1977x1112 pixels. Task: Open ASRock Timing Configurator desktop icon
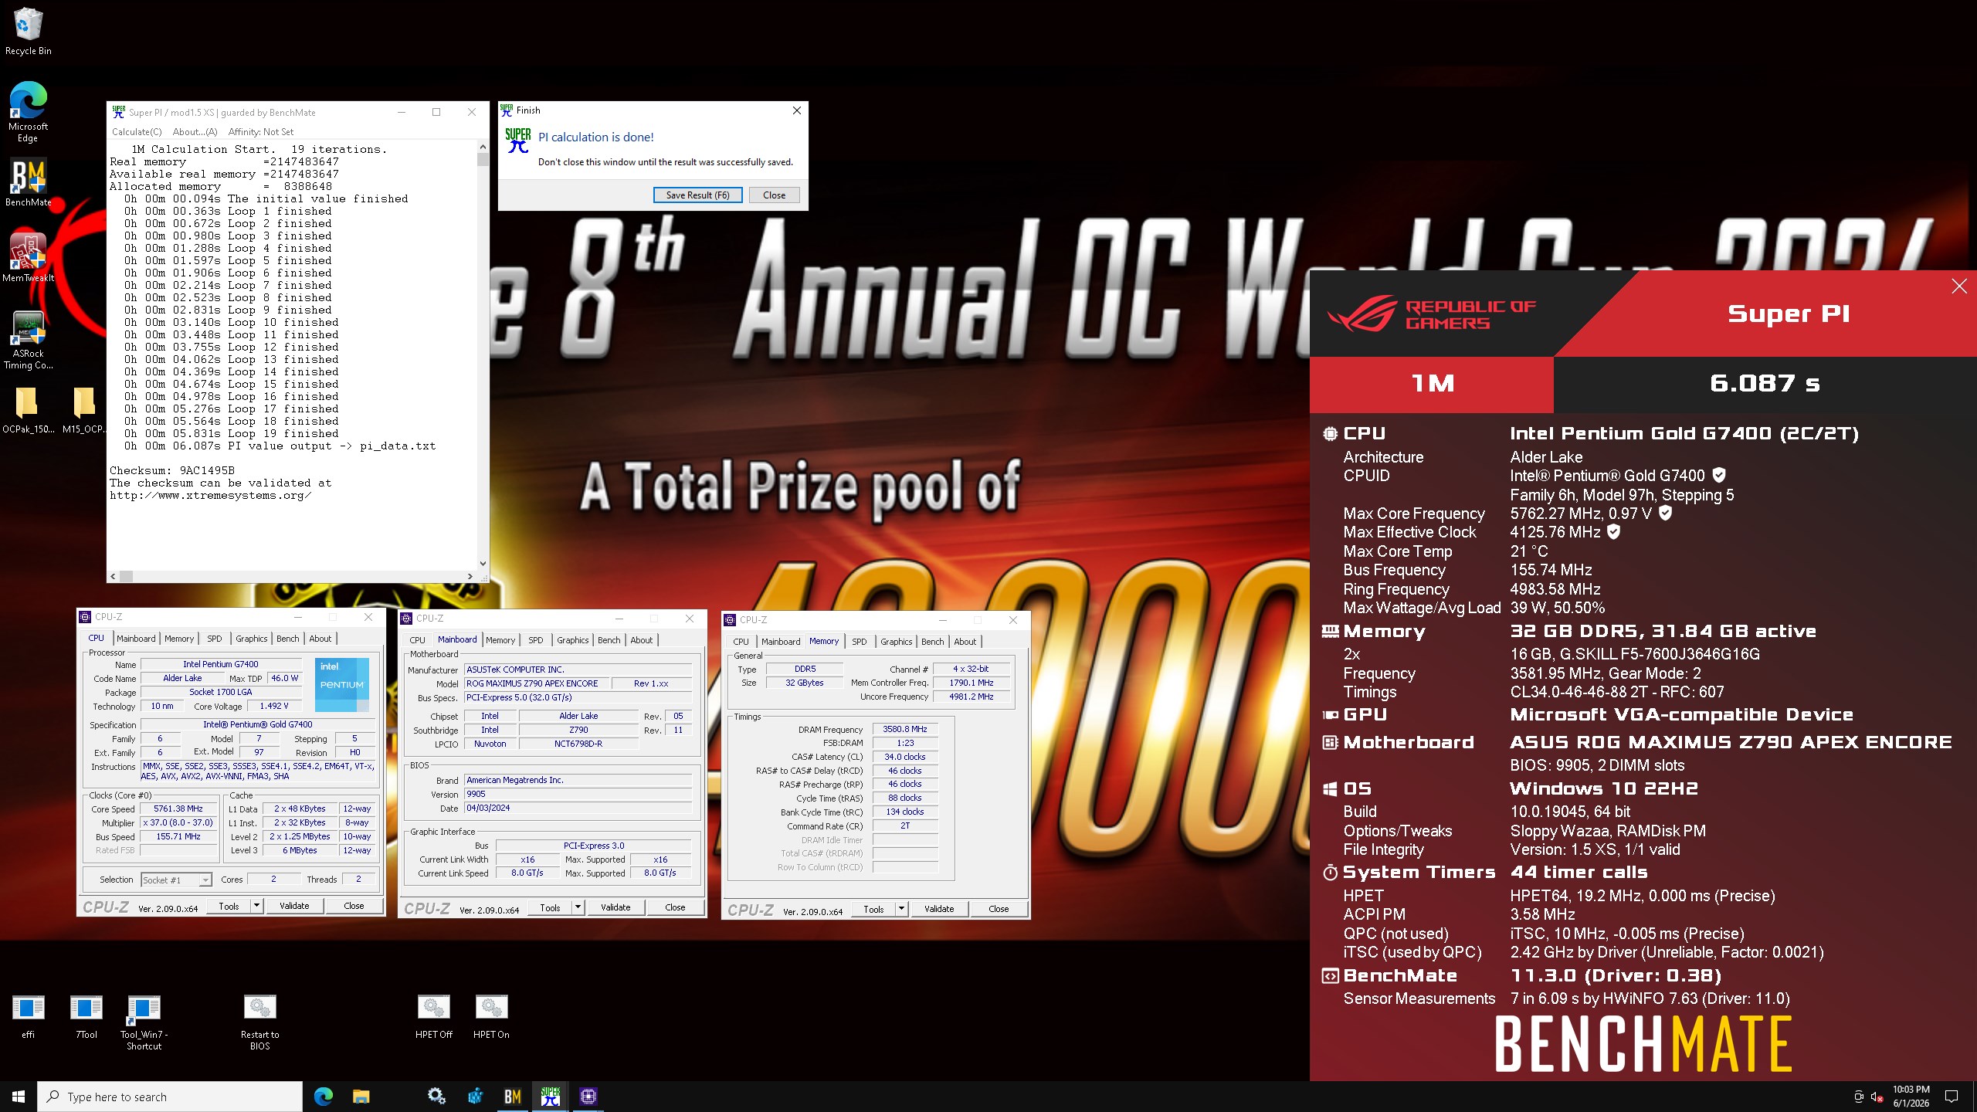click(x=28, y=340)
